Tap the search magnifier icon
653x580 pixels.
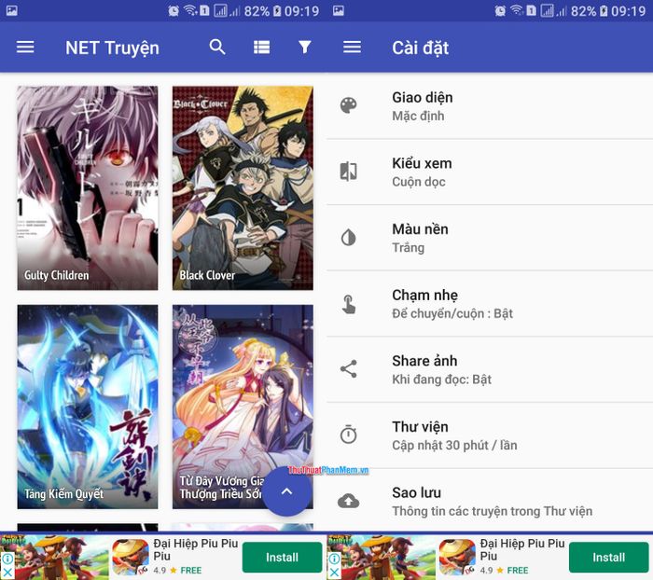[x=217, y=47]
